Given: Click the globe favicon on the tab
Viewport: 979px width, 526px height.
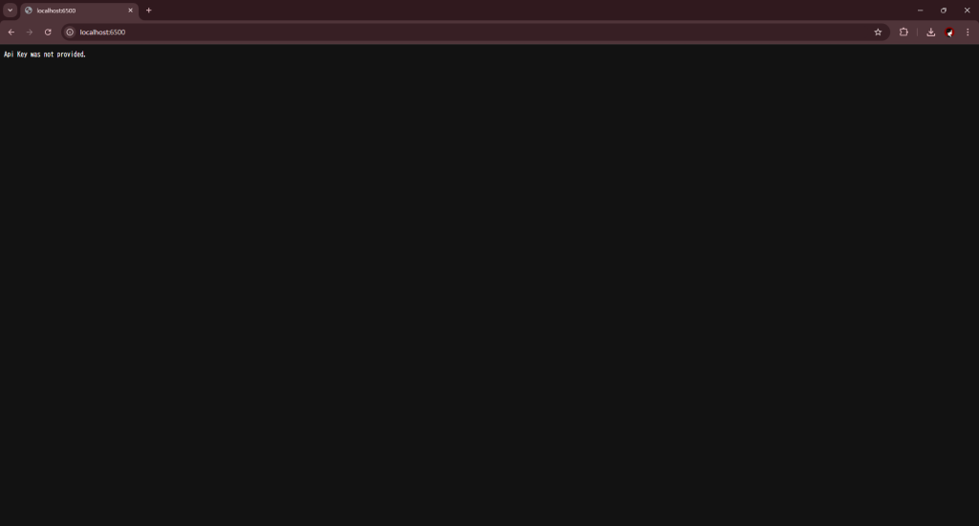Looking at the screenshot, I should point(29,11).
